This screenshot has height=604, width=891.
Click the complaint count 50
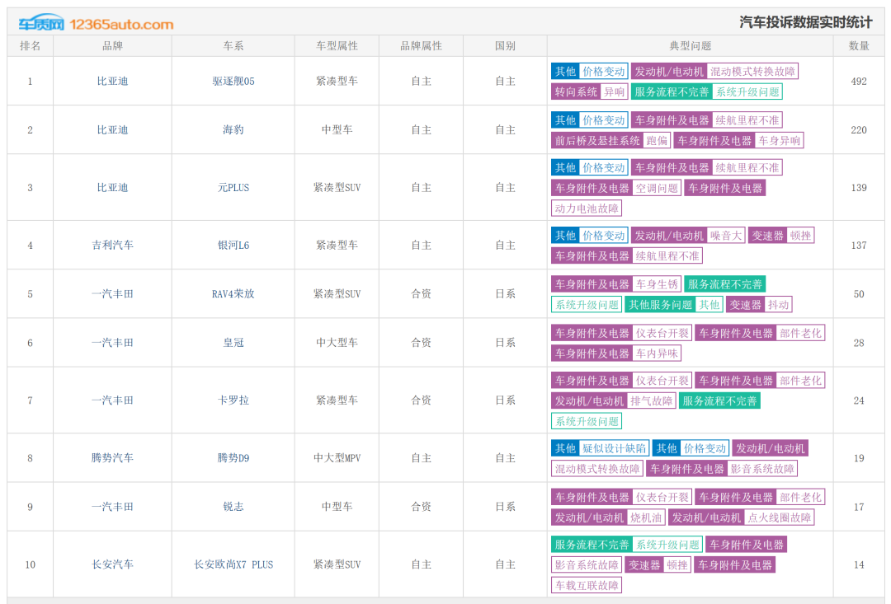point(859,294)
